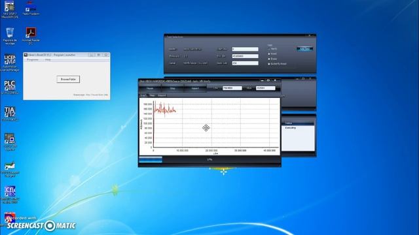Launch the WinCC flexible ES shortcut
Image resolution: width=419 pixels, height=235 pixels.
(10, 195)
